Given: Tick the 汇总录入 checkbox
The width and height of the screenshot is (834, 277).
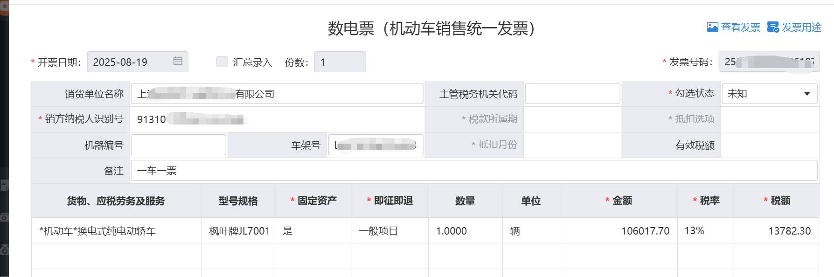Looking at the screenshot, I should click(x=222, y=62).
